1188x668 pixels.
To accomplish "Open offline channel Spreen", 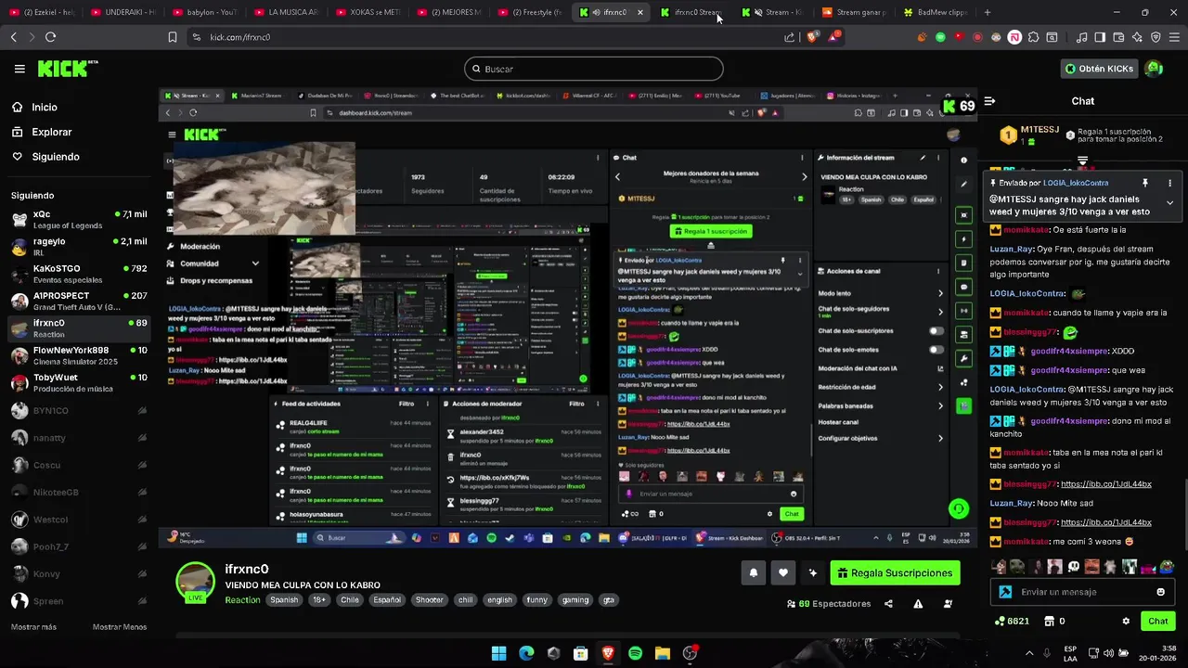I will (78, 601).
